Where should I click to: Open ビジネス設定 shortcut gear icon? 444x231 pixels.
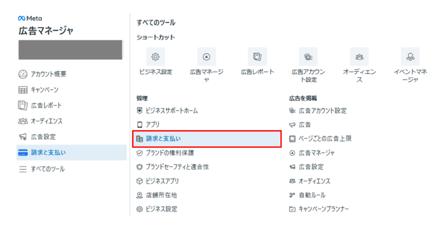(x=156, y=57)
